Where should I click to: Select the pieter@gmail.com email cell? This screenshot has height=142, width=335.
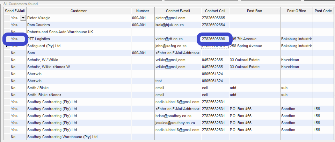[x=178, y=18]
